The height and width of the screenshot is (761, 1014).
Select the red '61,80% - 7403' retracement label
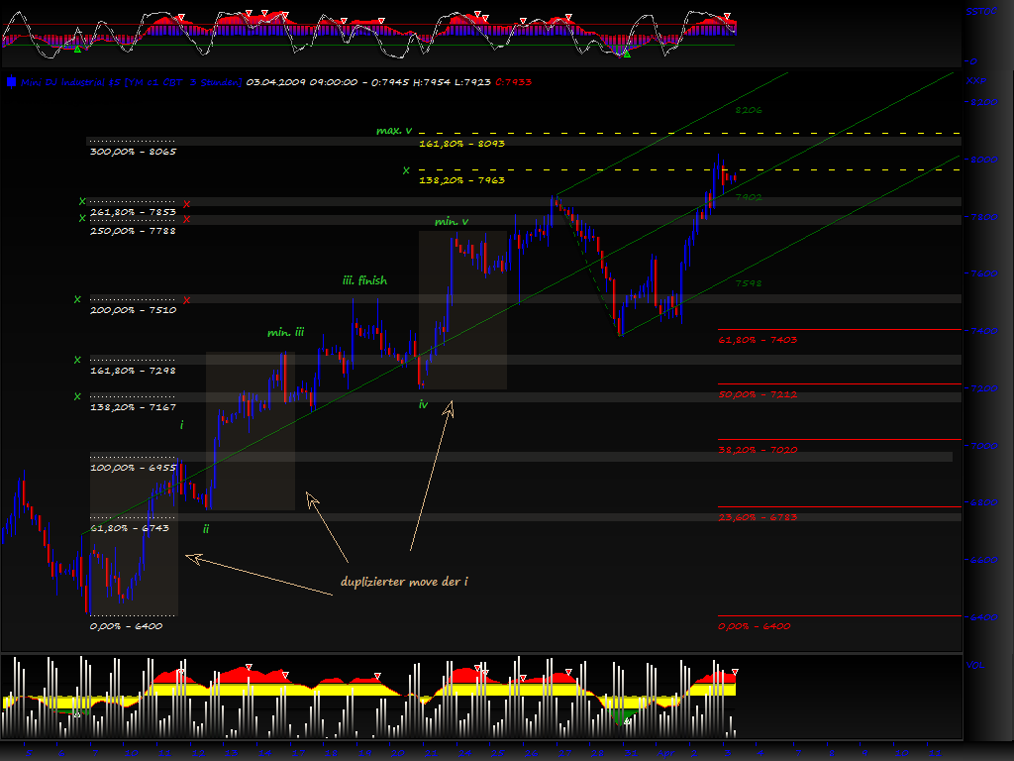coord(758,340)
